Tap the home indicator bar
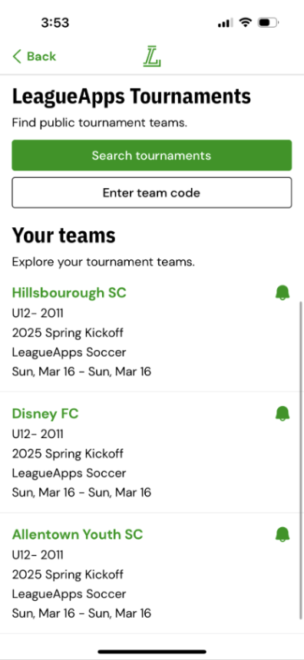This screenshot has height=660, width=304. [152, 652]
